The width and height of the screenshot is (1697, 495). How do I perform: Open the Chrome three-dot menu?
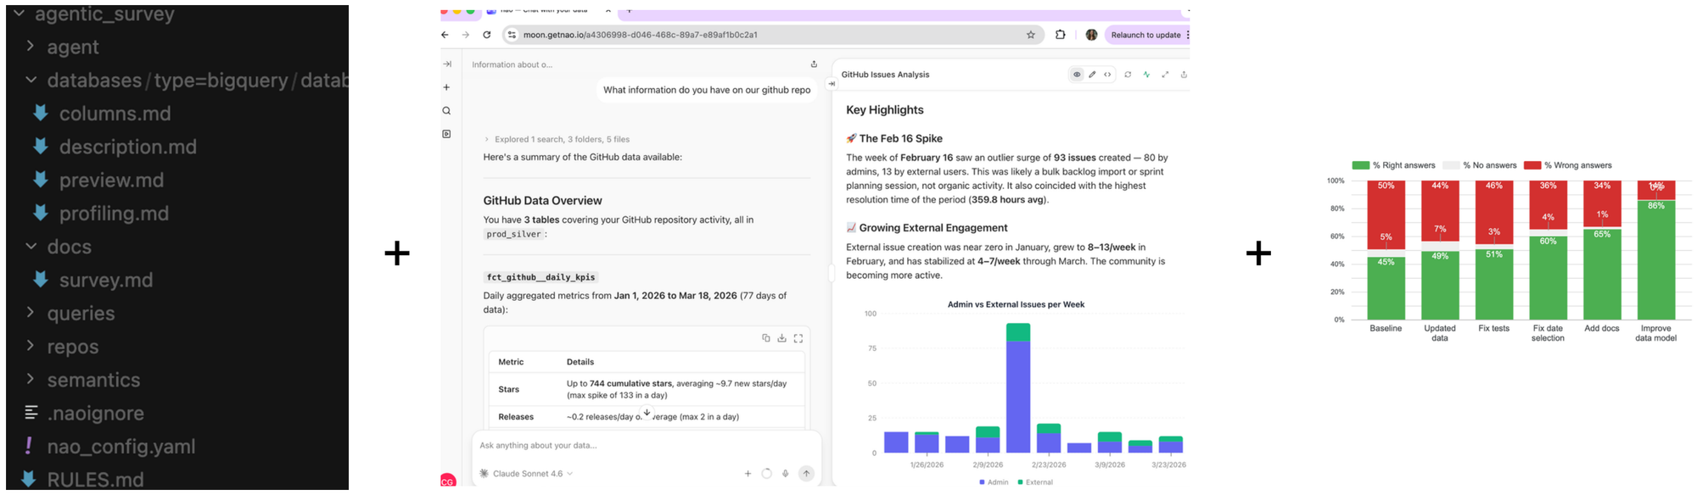click(x=1187, y=35)
